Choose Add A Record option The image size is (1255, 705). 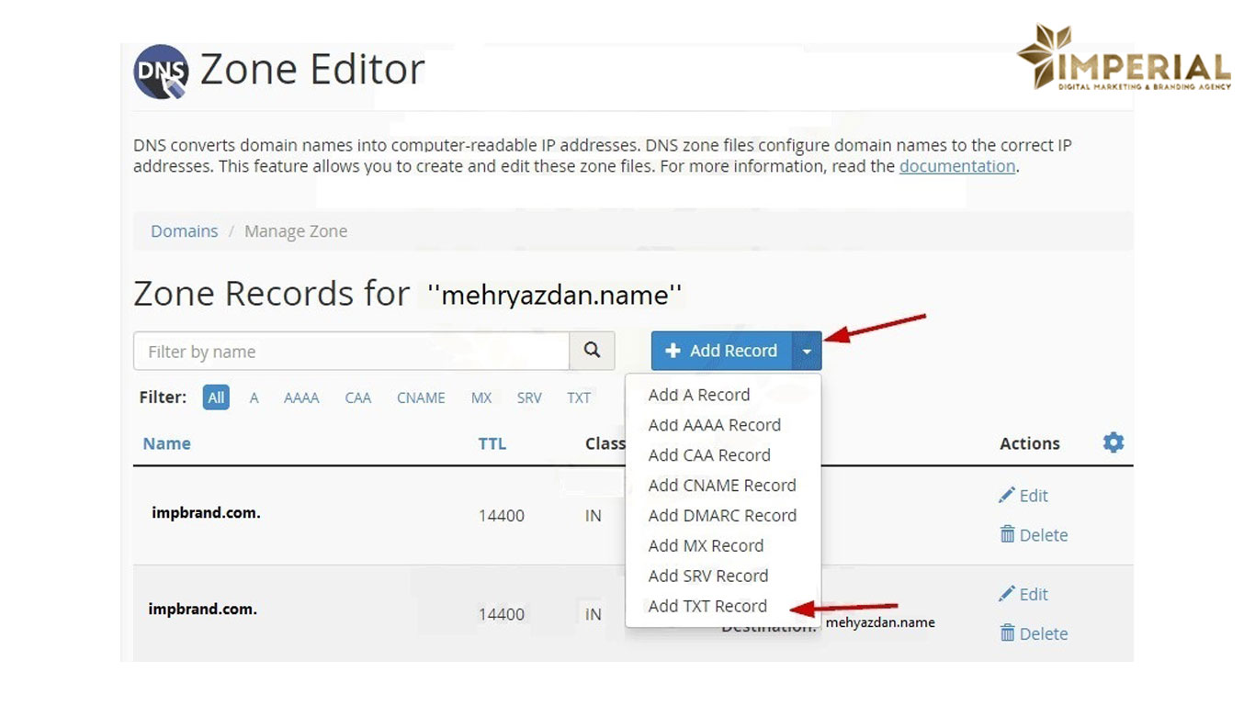click(698, 395)
